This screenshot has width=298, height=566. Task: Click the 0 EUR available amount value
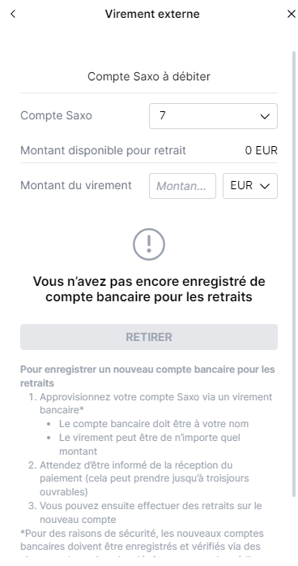coord(262,150)
